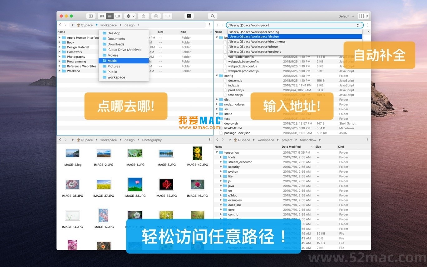Click the path input field
427x267 pixels.
coord(293,25)
